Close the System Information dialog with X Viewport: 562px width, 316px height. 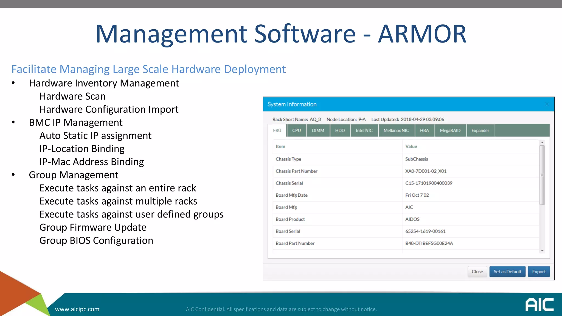547,104
